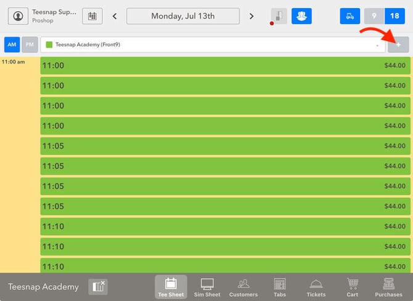Click the register icon beside Teesnap Academy
The width and height of the screenshot is (413, 301).
click(x=98, y=286)
